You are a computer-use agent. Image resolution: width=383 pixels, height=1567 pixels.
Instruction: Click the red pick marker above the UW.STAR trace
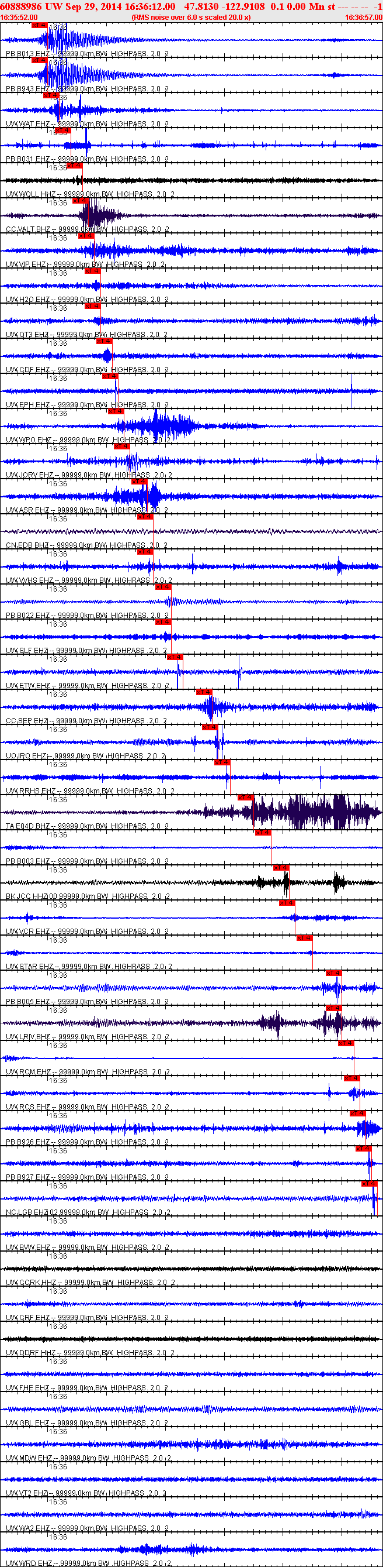click(304, 938)
